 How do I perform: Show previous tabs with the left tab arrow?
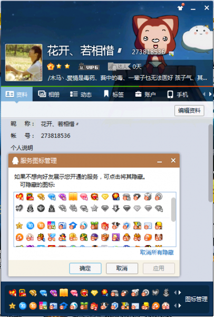[204, 94]
